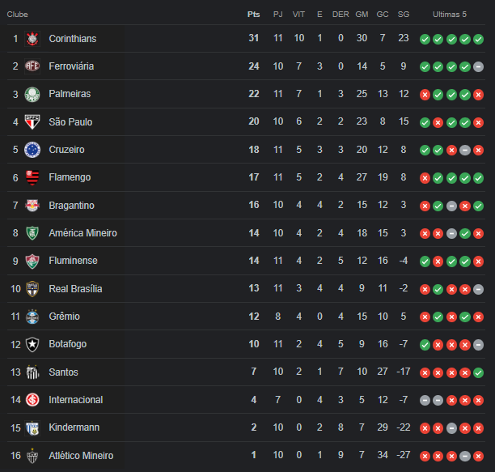Select Internacional's first gray draw icon
495x472 pixels.
click(425, 401)
